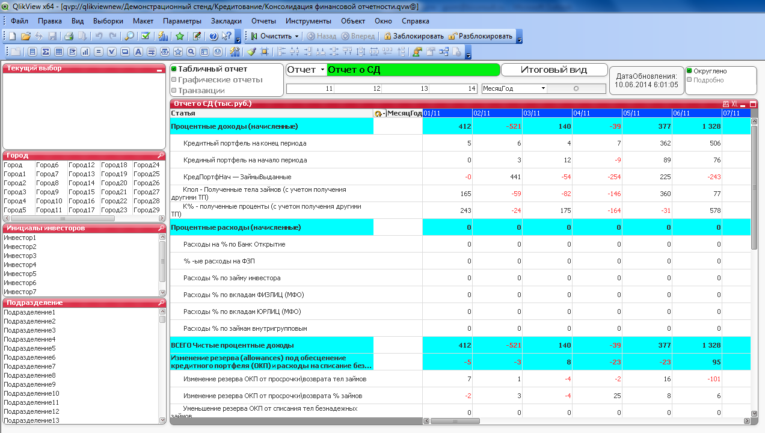
Task: Send table to Excel via XL icon
Action: [735, 104]
